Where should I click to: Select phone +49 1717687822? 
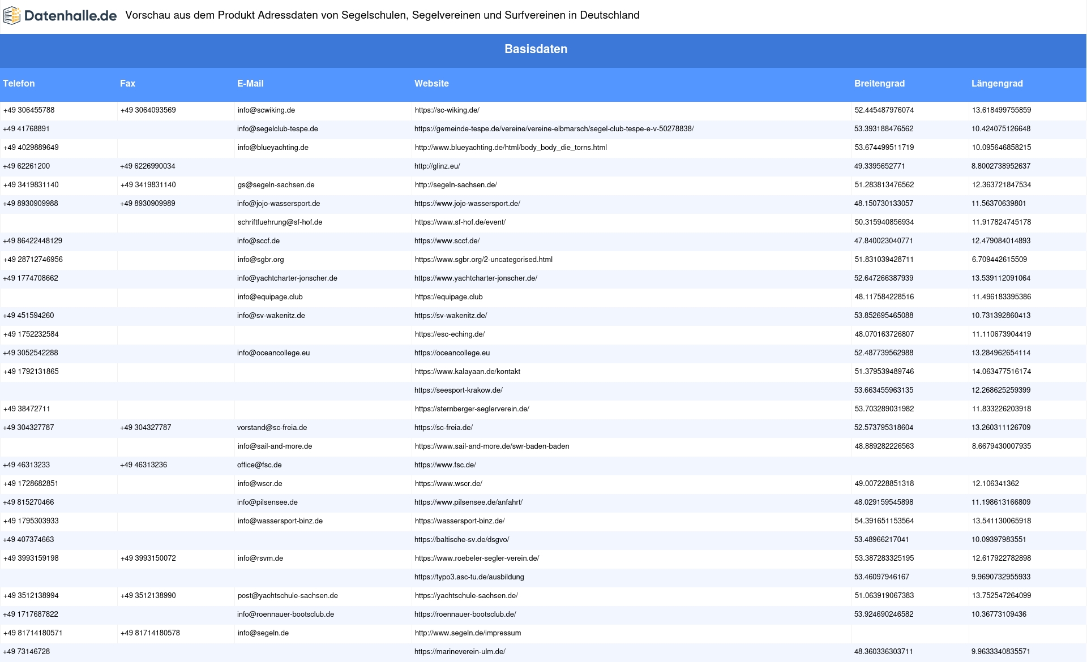click(31, 614)
